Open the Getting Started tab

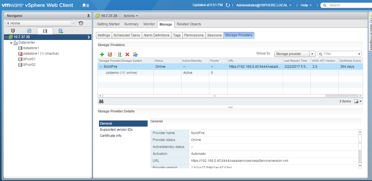[108, 24]
